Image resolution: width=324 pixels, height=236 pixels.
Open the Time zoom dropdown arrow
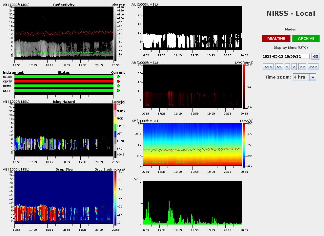(x=313, y=77)
